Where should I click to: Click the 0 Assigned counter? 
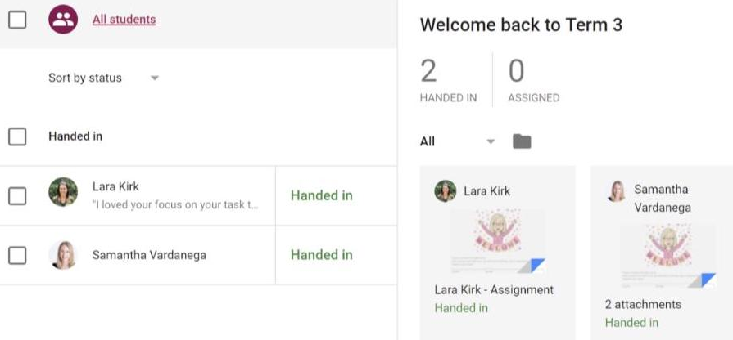pos(534,80)
